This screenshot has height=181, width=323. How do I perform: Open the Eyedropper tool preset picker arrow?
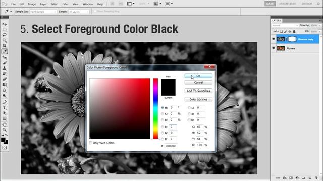[x=11, y=12]
